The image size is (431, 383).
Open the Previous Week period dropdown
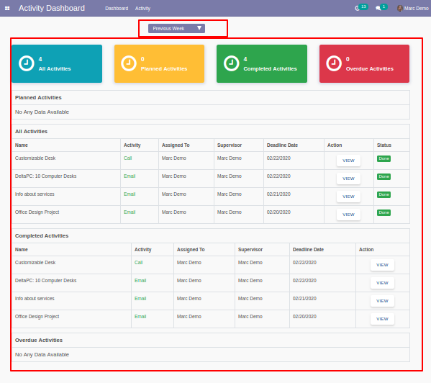tap(176, 28)
